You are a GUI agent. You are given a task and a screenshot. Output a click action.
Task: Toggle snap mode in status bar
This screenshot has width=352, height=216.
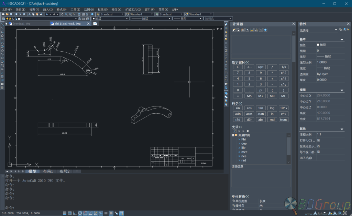[x=65, y=213]
